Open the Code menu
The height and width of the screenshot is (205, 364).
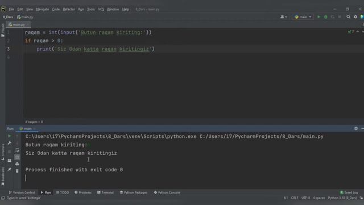[56, 9]
